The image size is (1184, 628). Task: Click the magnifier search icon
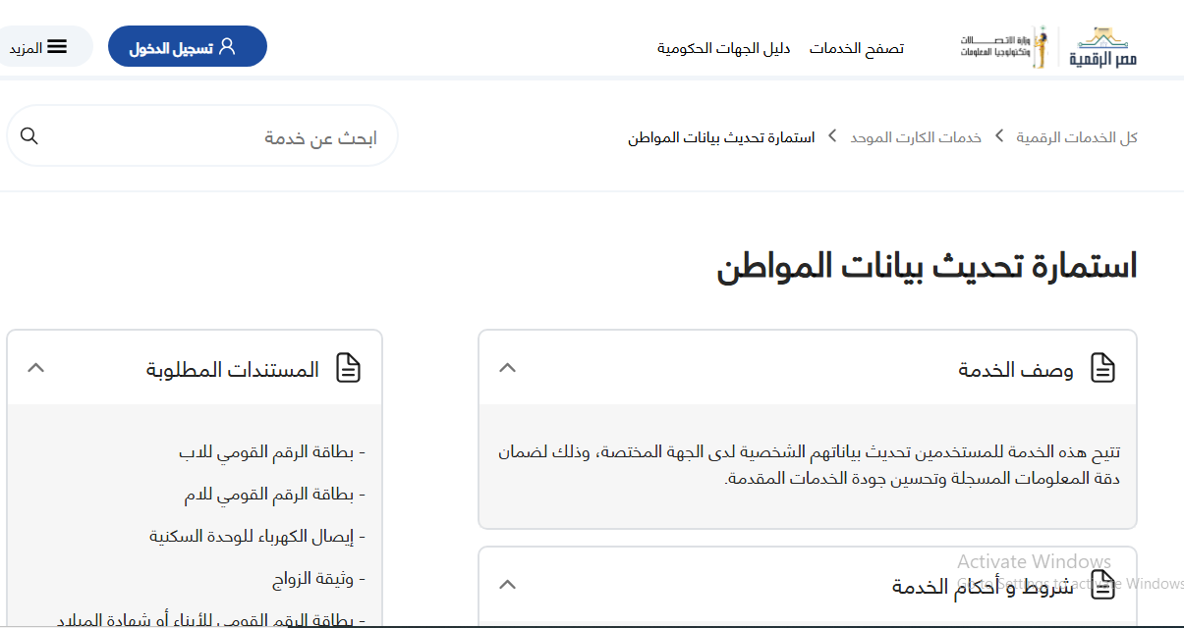pyautogui.click(x=29, y=135)
